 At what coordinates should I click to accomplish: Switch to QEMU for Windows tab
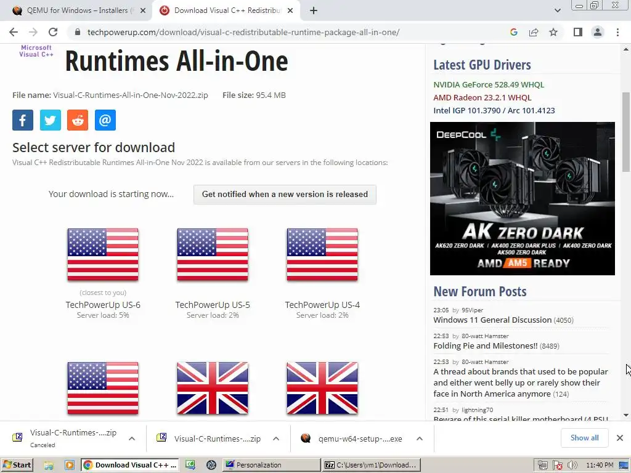coord(76,11)
